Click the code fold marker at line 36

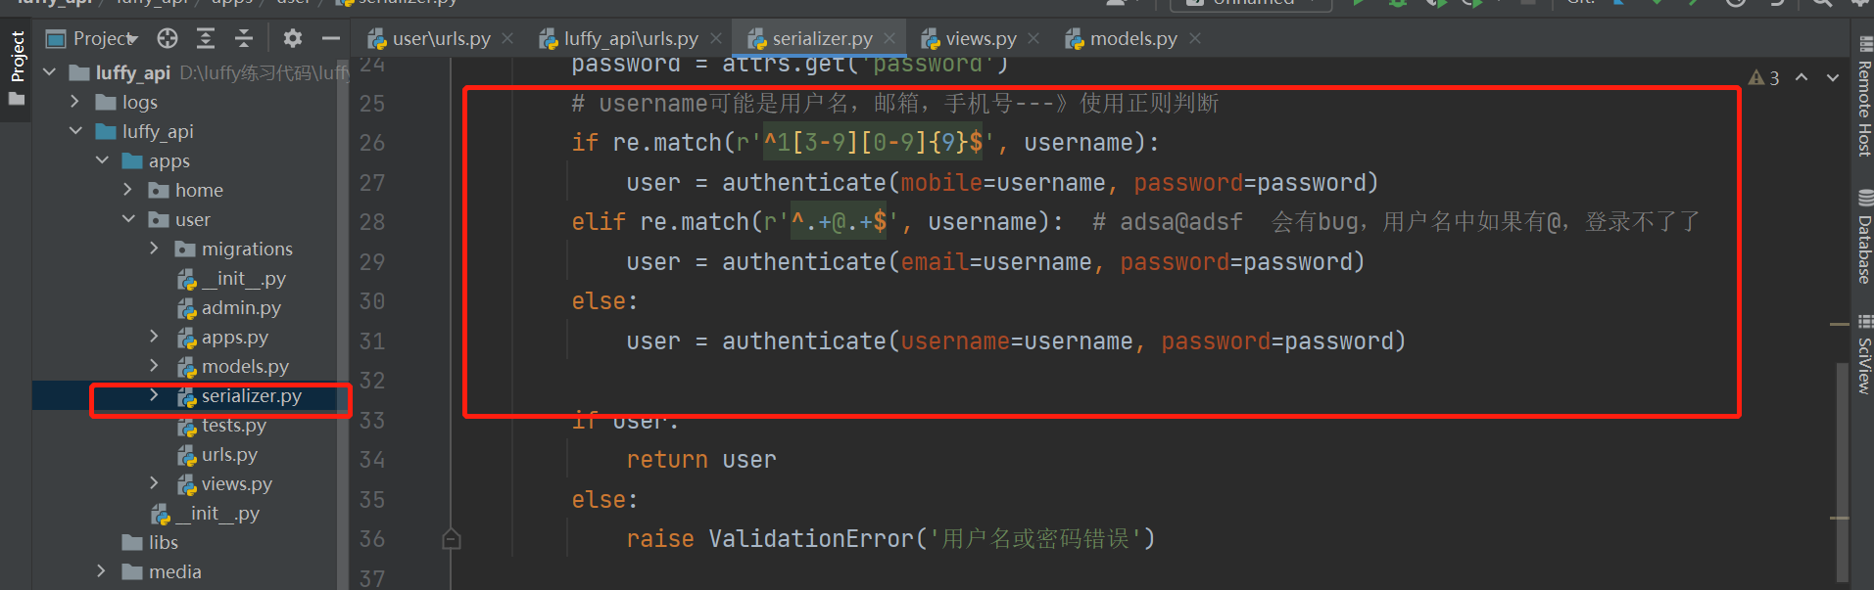pyautogui.click(x=452, y=539)
